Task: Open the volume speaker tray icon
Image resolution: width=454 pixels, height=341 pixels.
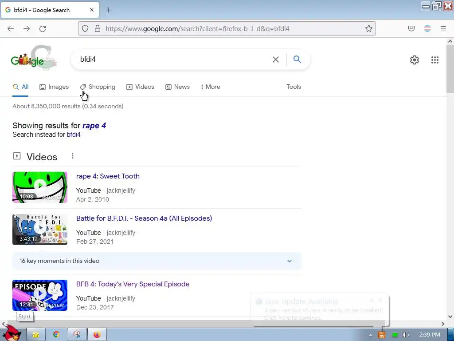Action: (x=406, y=335)
